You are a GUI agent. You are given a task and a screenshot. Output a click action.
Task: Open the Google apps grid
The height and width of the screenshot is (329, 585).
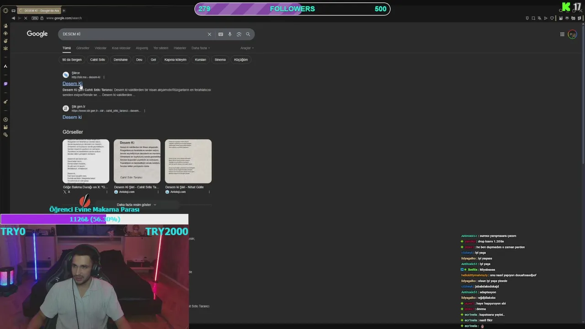pos(562,34)
